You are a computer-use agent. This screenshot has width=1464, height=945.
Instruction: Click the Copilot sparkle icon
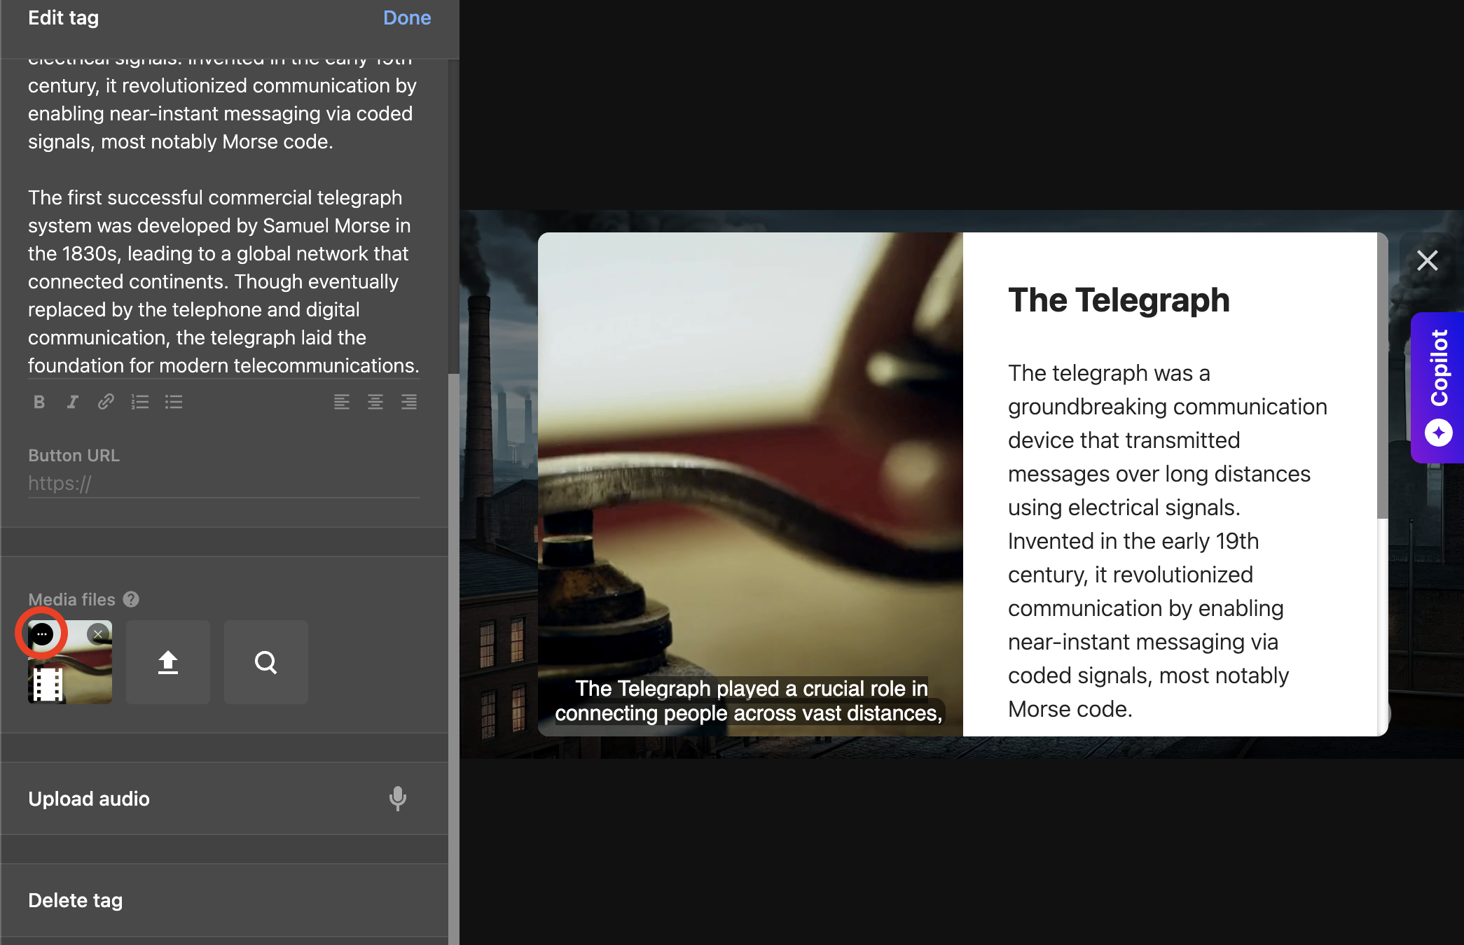click(x=1439, y=433)
